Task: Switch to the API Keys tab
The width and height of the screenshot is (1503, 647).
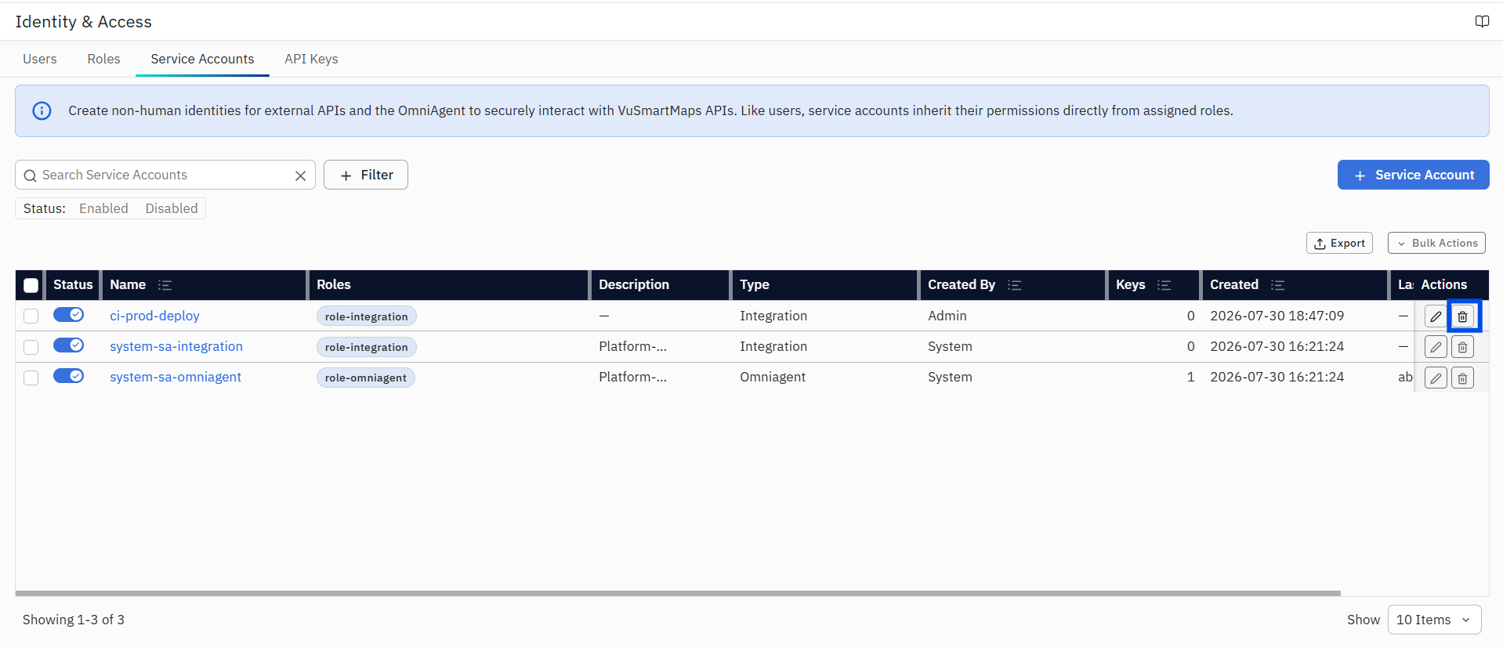Action: click(x=311, y=59)
